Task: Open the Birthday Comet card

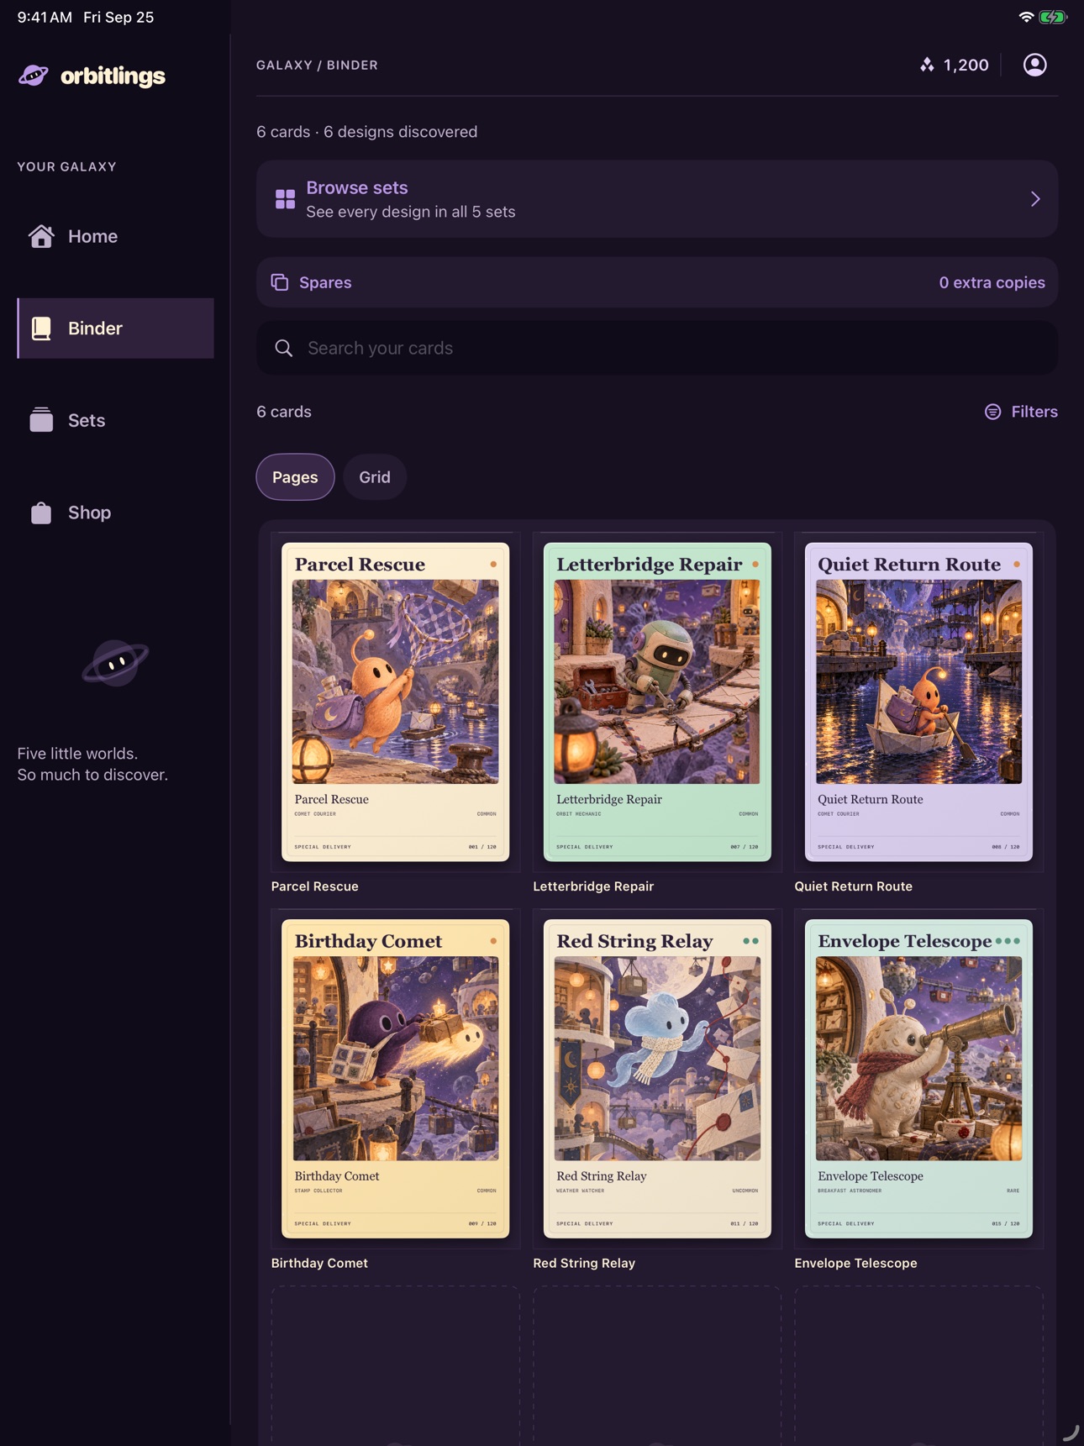Action: click(x=396, y=1079)
